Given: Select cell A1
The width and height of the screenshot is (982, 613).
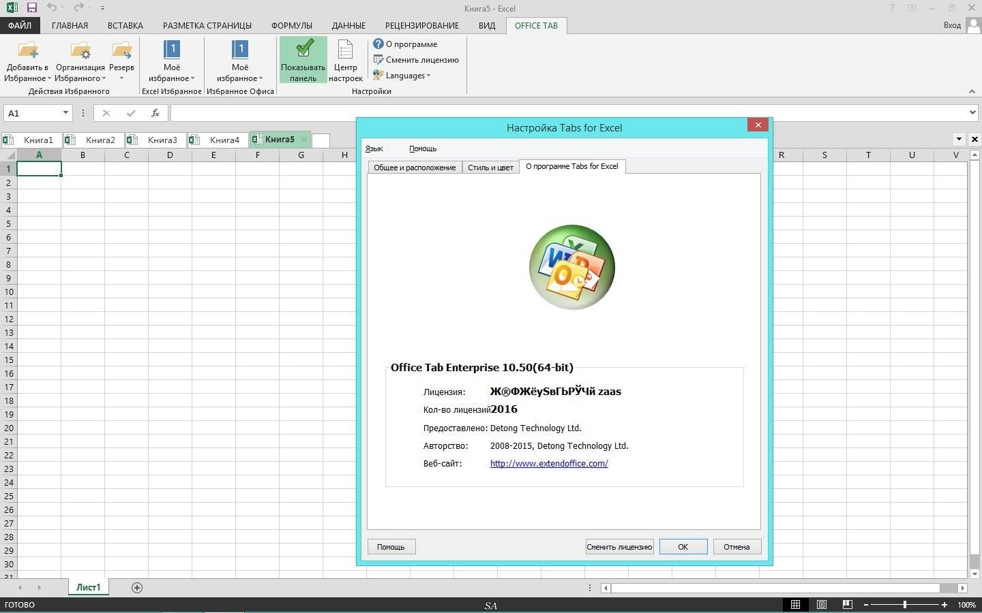Looking at the screenshot, I should pyautogui.click(x=39, y=168).
